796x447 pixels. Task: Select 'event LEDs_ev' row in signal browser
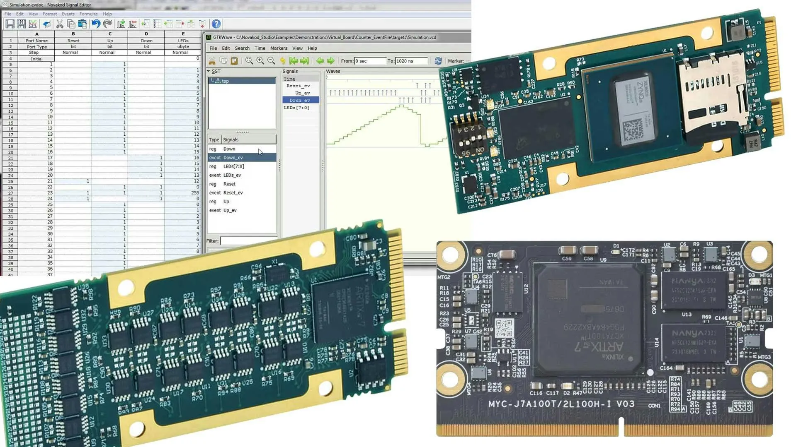point(242,175)
